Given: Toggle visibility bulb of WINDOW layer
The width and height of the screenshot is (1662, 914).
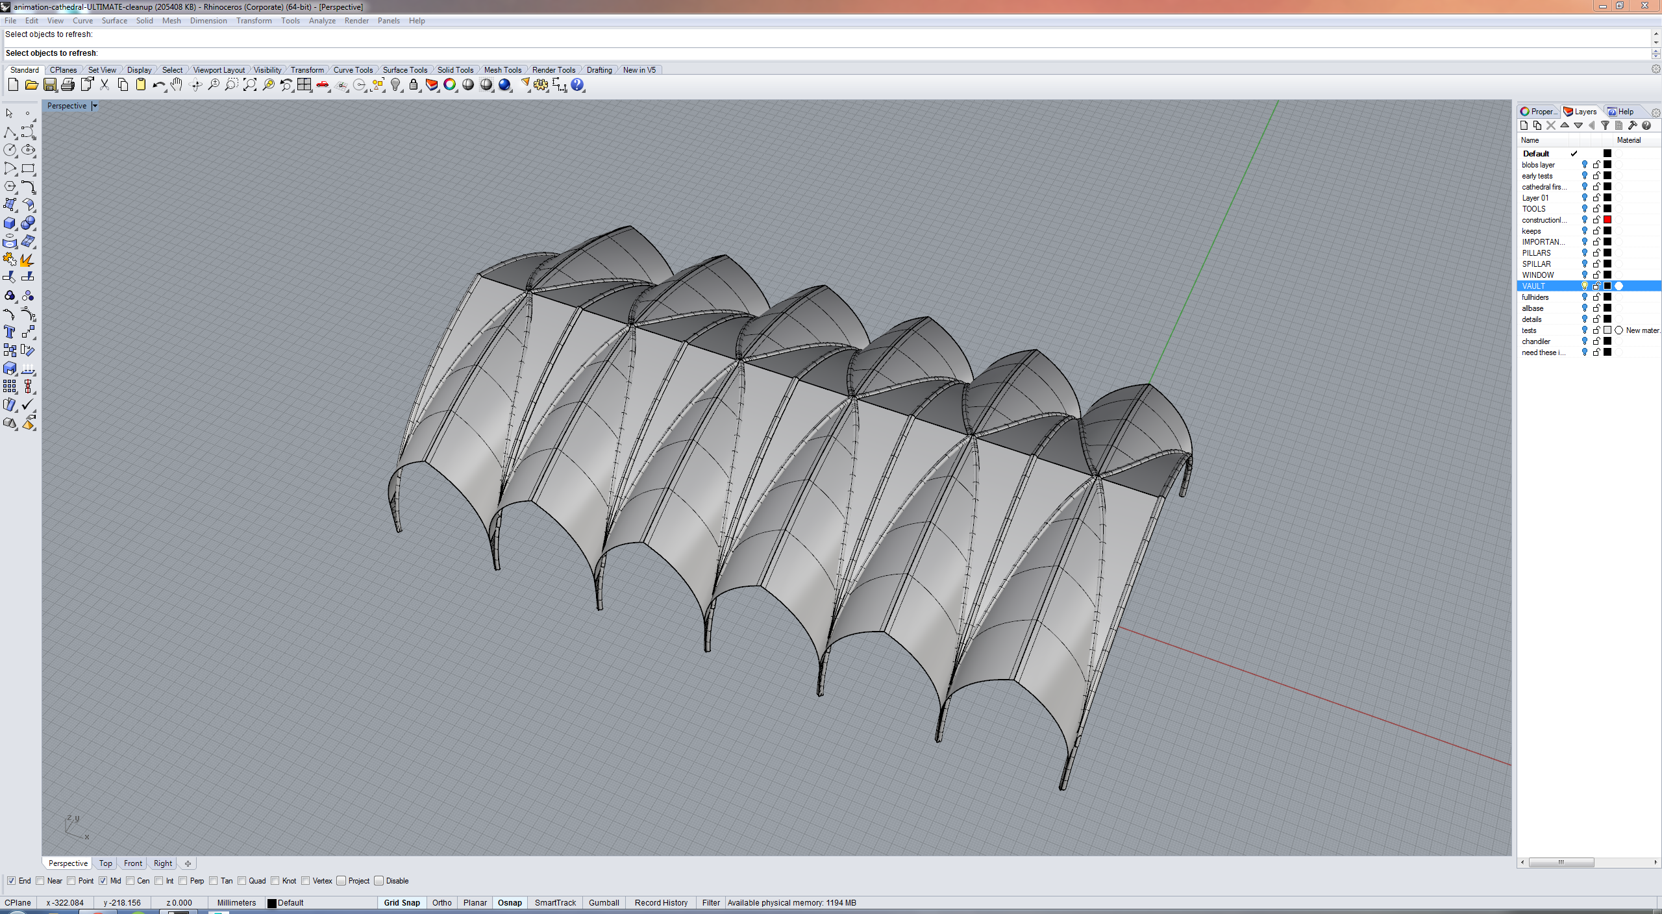Looking at the screenshot, I should click(1584, 275).
